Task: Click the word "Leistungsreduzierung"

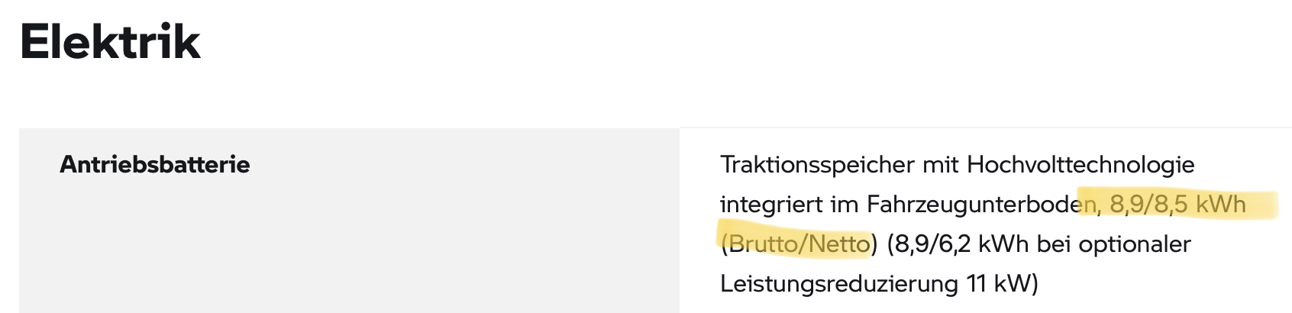Action: tap(838, 284)
